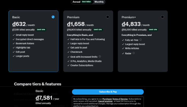Image resolution: width=187 pixels, height=107 pixels.
Task: Click the checkmark icon beside Get paid to post
Action: (68, 48)
